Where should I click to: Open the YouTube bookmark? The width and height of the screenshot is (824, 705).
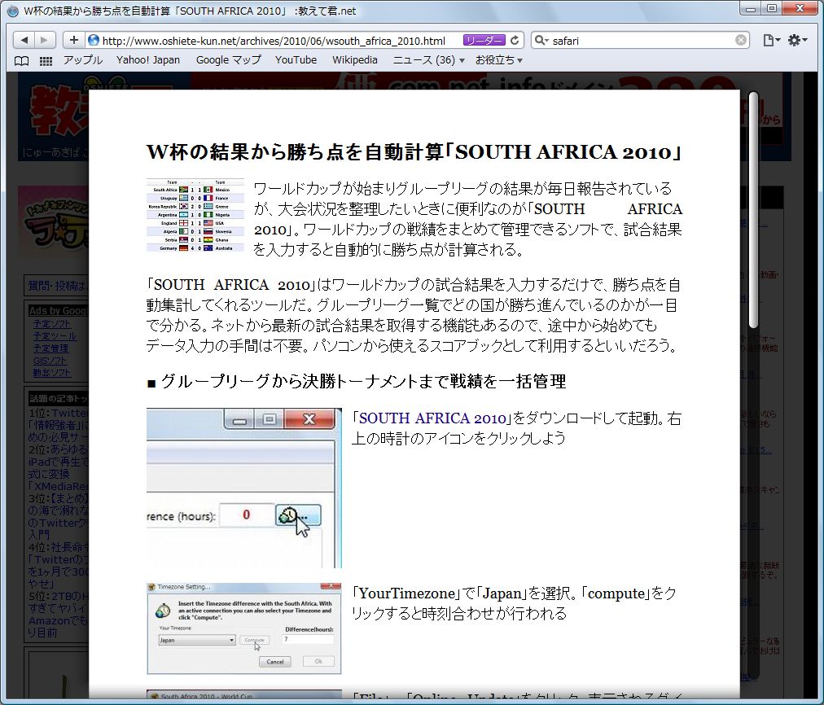point(296,60)
